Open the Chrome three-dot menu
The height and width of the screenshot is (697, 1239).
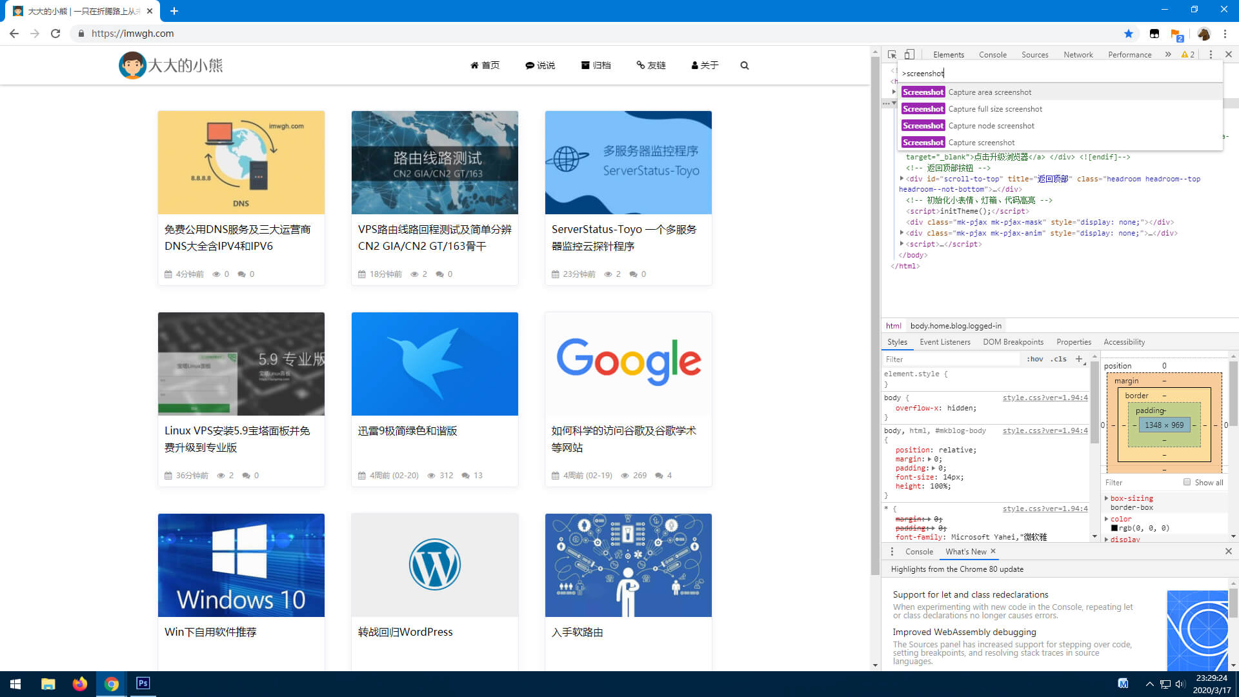click(1225, 34)
